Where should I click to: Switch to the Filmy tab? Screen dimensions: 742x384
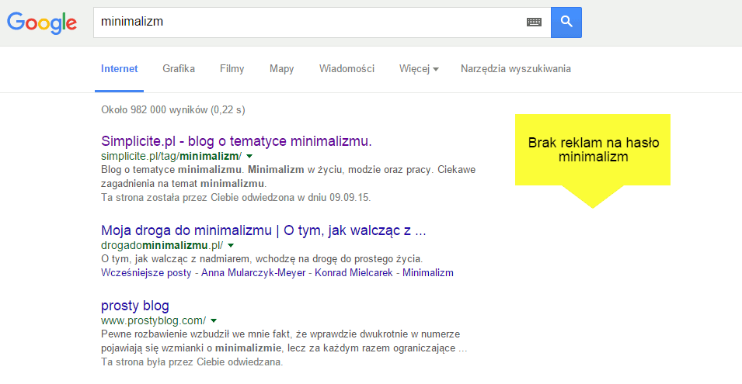(x=232, y=69)
